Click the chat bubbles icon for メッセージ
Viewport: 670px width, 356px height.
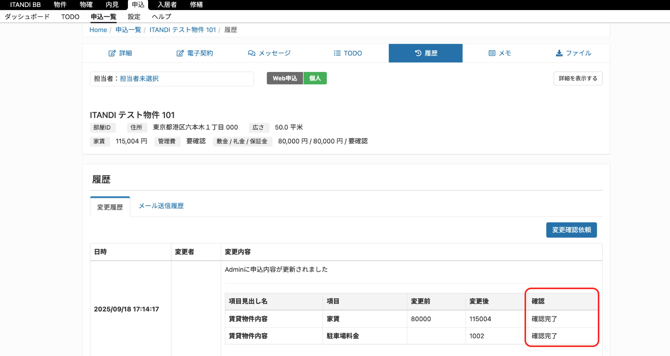pos(252,53)
